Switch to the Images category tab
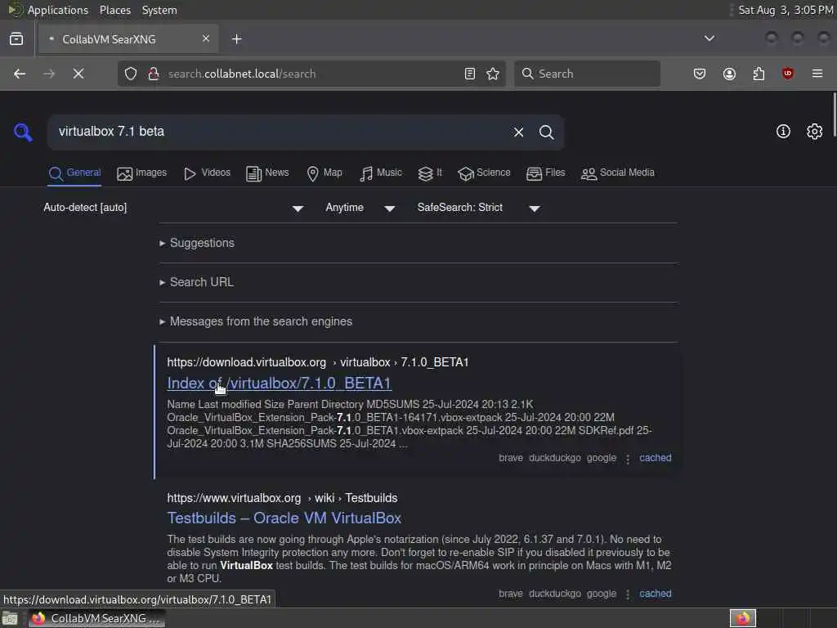The image size is (837, 628). pos(142,173)
